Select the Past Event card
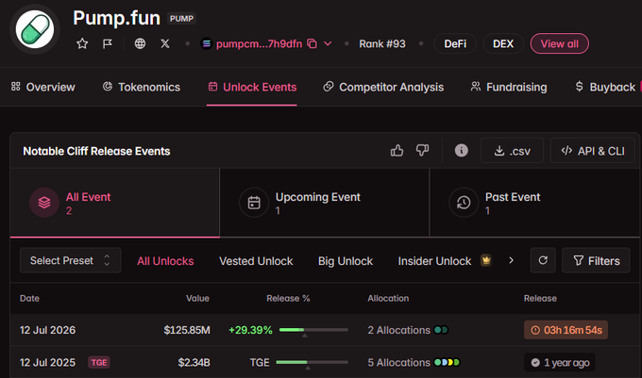The image size is (642, 378). [x=534, y=203]
